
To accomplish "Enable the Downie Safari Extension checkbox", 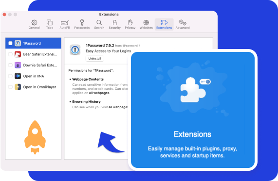I will tap(10, 65).
